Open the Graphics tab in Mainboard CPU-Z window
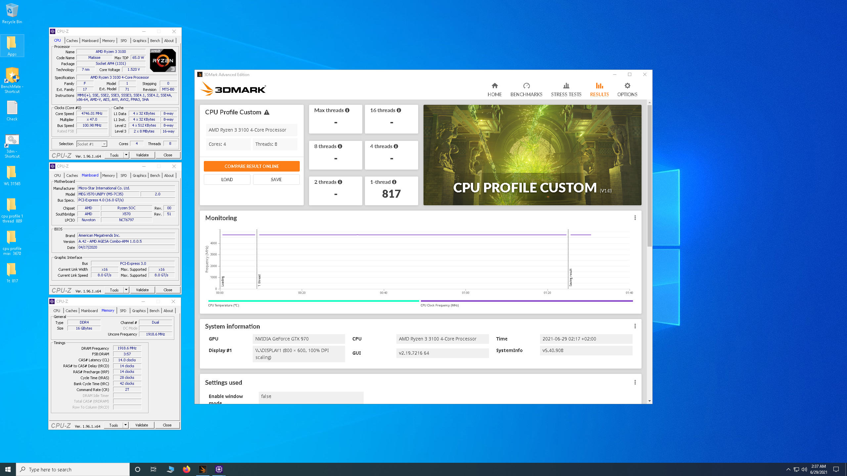The image size is (847, 476). (139, 176)
